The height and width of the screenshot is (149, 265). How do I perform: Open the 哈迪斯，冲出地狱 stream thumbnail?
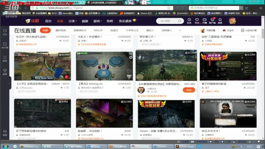(104, 113)
